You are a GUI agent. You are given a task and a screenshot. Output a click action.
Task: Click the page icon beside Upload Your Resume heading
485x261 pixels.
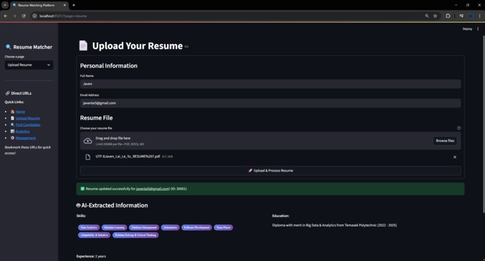(x=83, y=46)
